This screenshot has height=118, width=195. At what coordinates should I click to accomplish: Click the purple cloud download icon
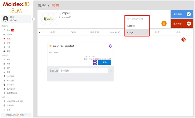(x=95, y=62)
